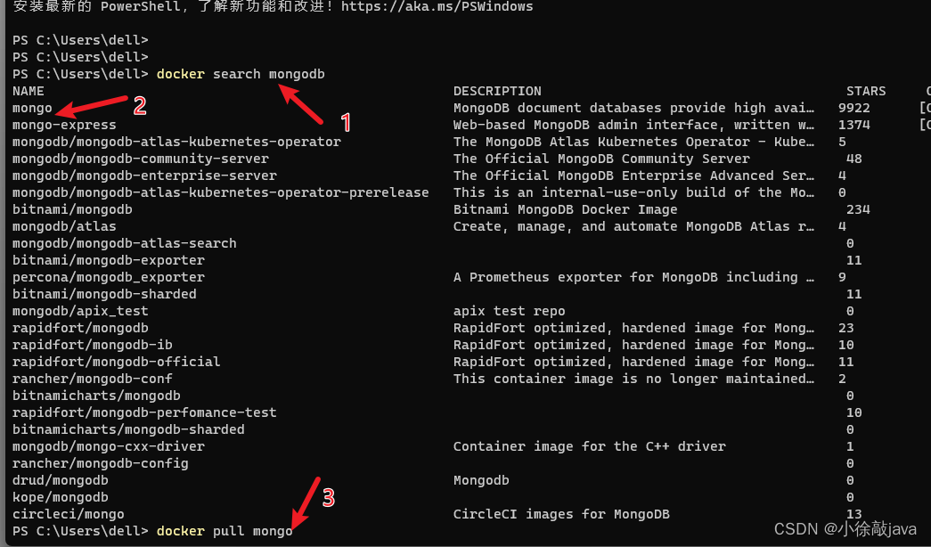
Task: Select percona/mongodb_exporter entry
Action: point(109,277)
